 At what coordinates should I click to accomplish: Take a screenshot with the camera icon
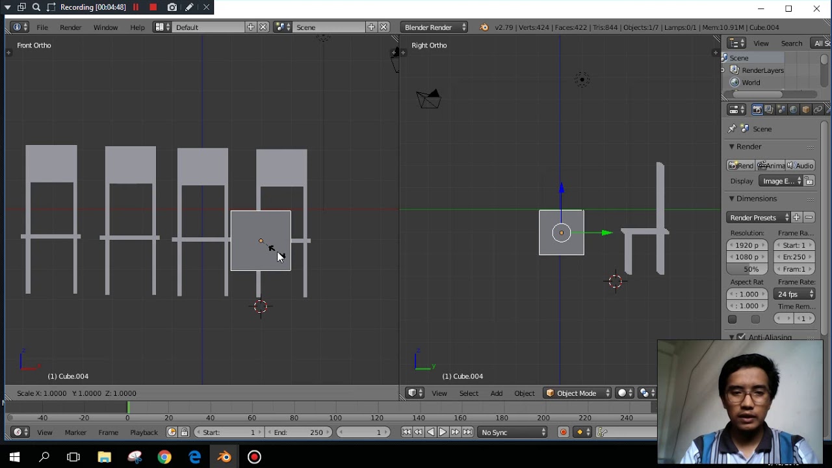pyautogui.click(x=172, y=7)
